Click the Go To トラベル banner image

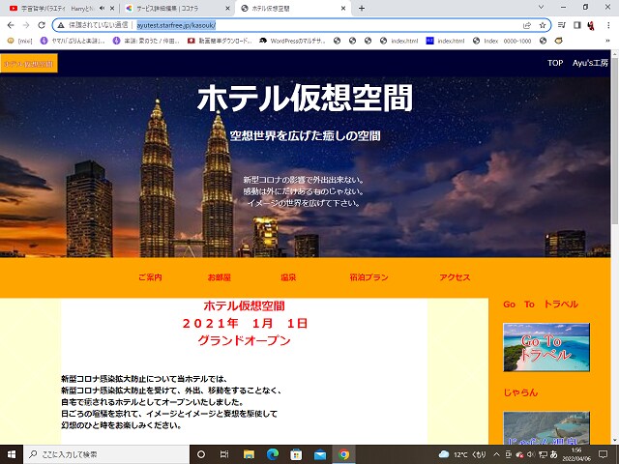click(x=546, y=347)
